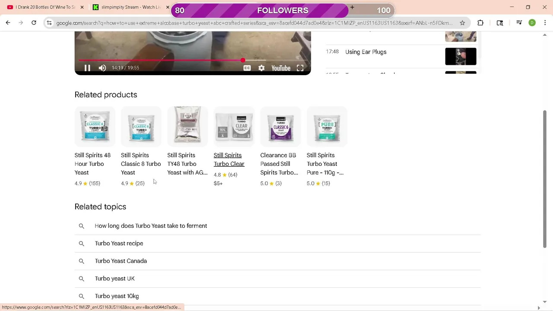This screenshot has width=553, height=311.
Task: Click the Followers goal progress bar overlay
Action: 283,10
